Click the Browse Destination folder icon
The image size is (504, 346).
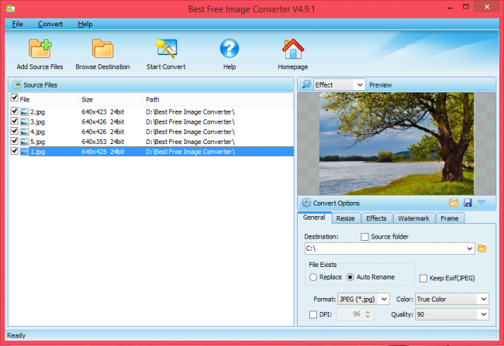coord(102,49)
